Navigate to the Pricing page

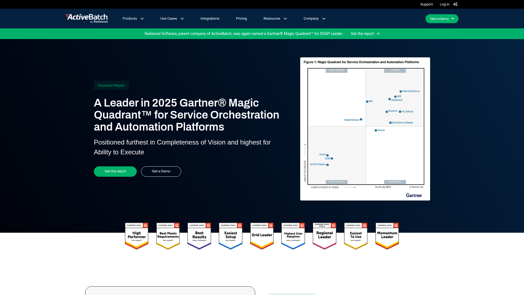(x=241, y=19)
